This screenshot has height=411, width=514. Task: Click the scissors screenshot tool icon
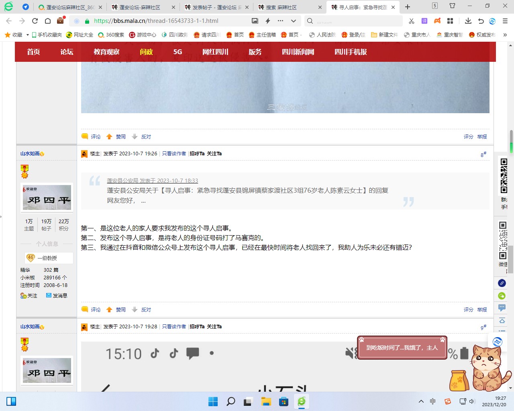pyautogui.click(x=412, y=21)
